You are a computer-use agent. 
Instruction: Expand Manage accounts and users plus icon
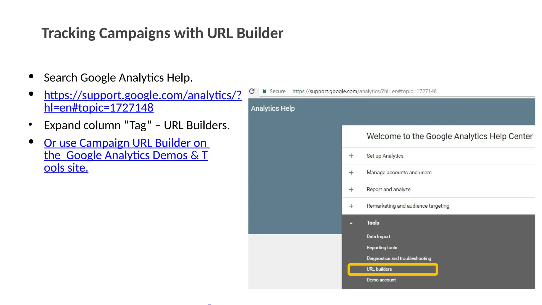[x=351, y=173]
